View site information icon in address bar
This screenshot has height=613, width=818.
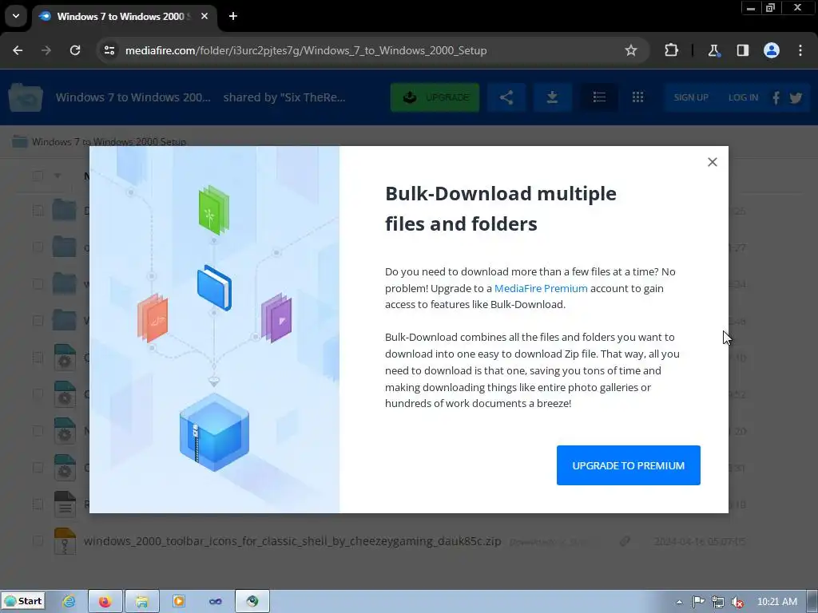click(x=109, y=50)
